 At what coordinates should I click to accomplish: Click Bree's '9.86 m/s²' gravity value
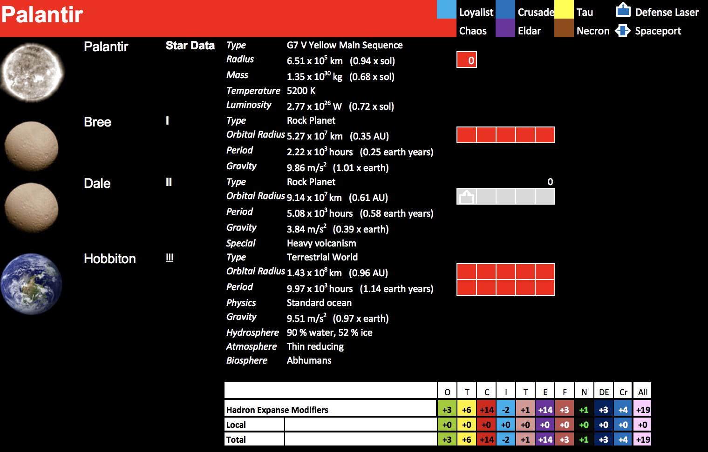tap(306, 167)
